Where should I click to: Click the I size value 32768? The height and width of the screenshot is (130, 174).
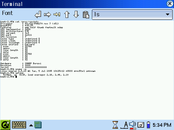[x=28, y=46]
